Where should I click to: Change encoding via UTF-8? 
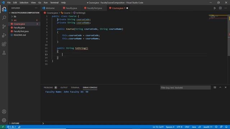179,127
